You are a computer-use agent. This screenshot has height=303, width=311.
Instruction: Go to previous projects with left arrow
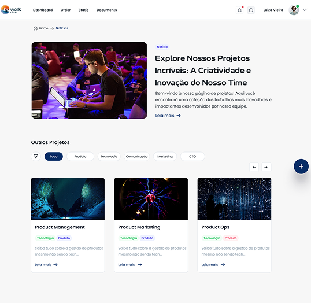(x=254, y=167)
